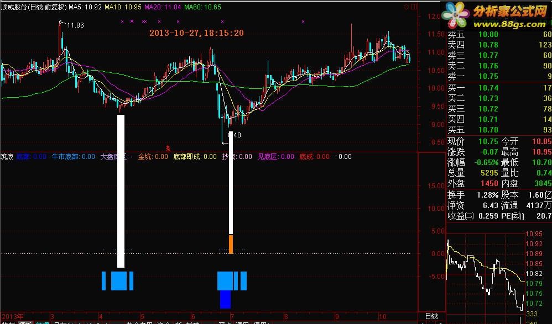Click the 流通 circulating shares label
Screen dimensions: 552x324
pos(509,205)
